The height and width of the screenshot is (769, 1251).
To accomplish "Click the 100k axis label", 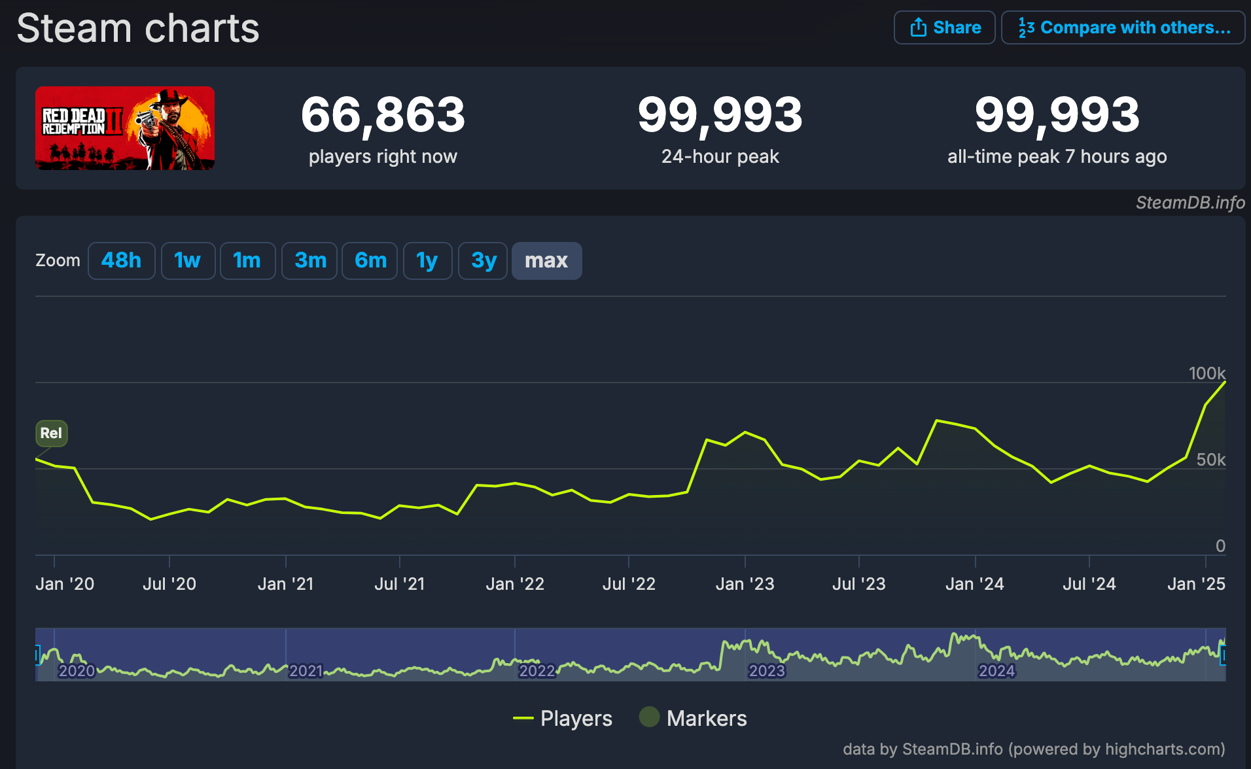I will tap(1207, 373).
